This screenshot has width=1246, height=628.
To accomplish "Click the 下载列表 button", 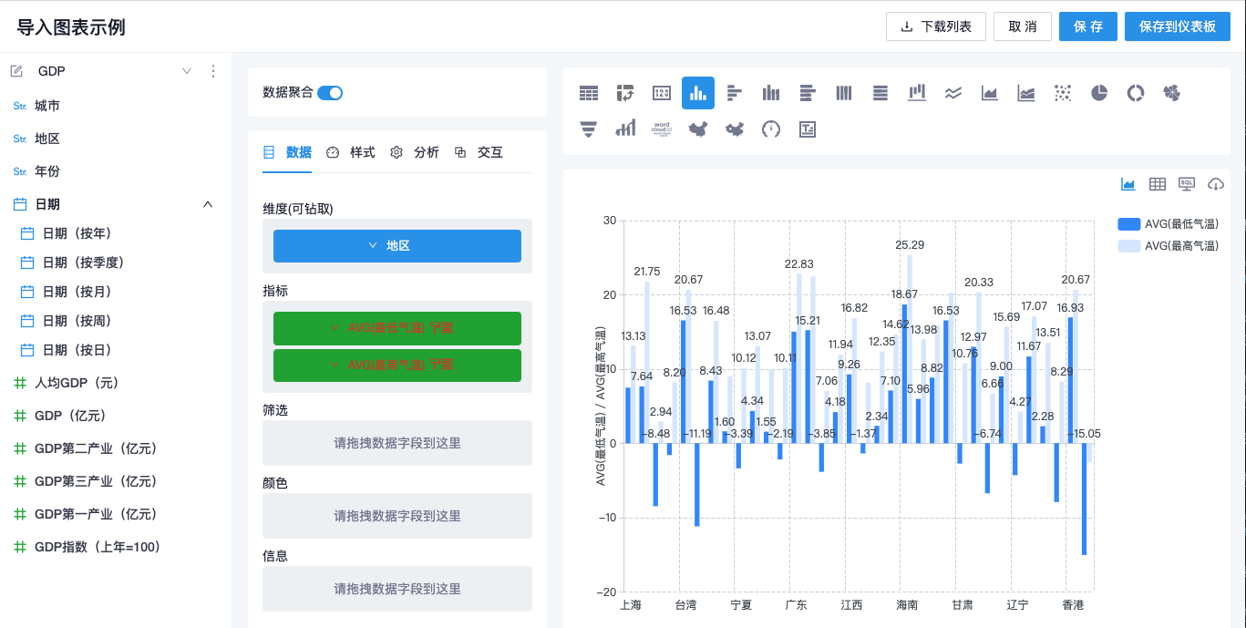I will click(x=935, y=26).
